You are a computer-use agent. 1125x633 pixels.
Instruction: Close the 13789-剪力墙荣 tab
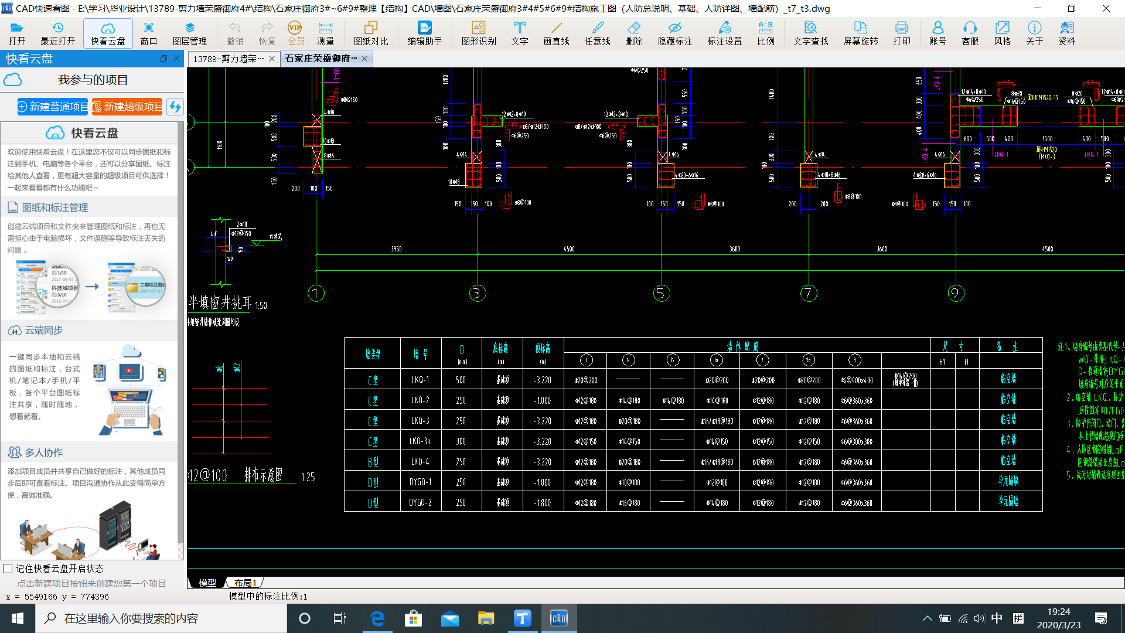pos(272,59)
